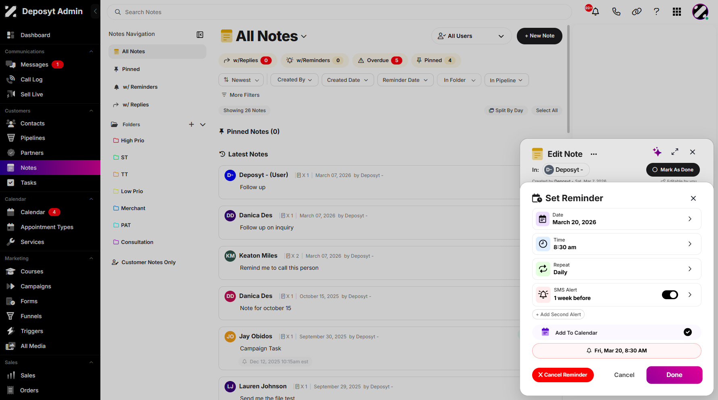Toggle the SMS Alert switch
The width and height of the screenshot is (718, 400).
pos(670,295)
